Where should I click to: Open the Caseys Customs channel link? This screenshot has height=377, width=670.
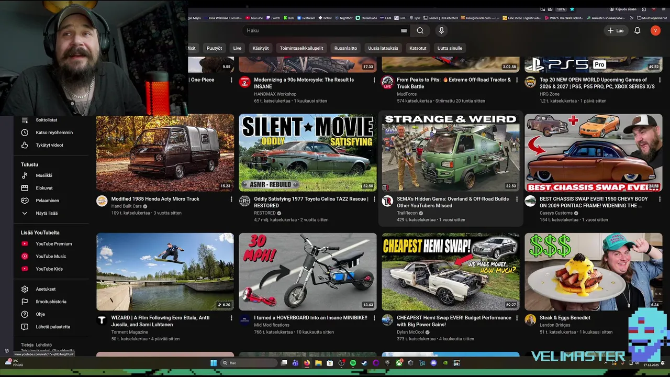556,213
